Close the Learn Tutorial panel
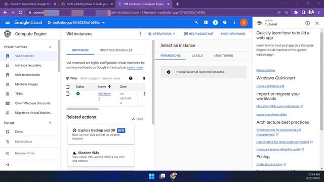The height and width of the screenshot is (182, 324). (317, 23)
